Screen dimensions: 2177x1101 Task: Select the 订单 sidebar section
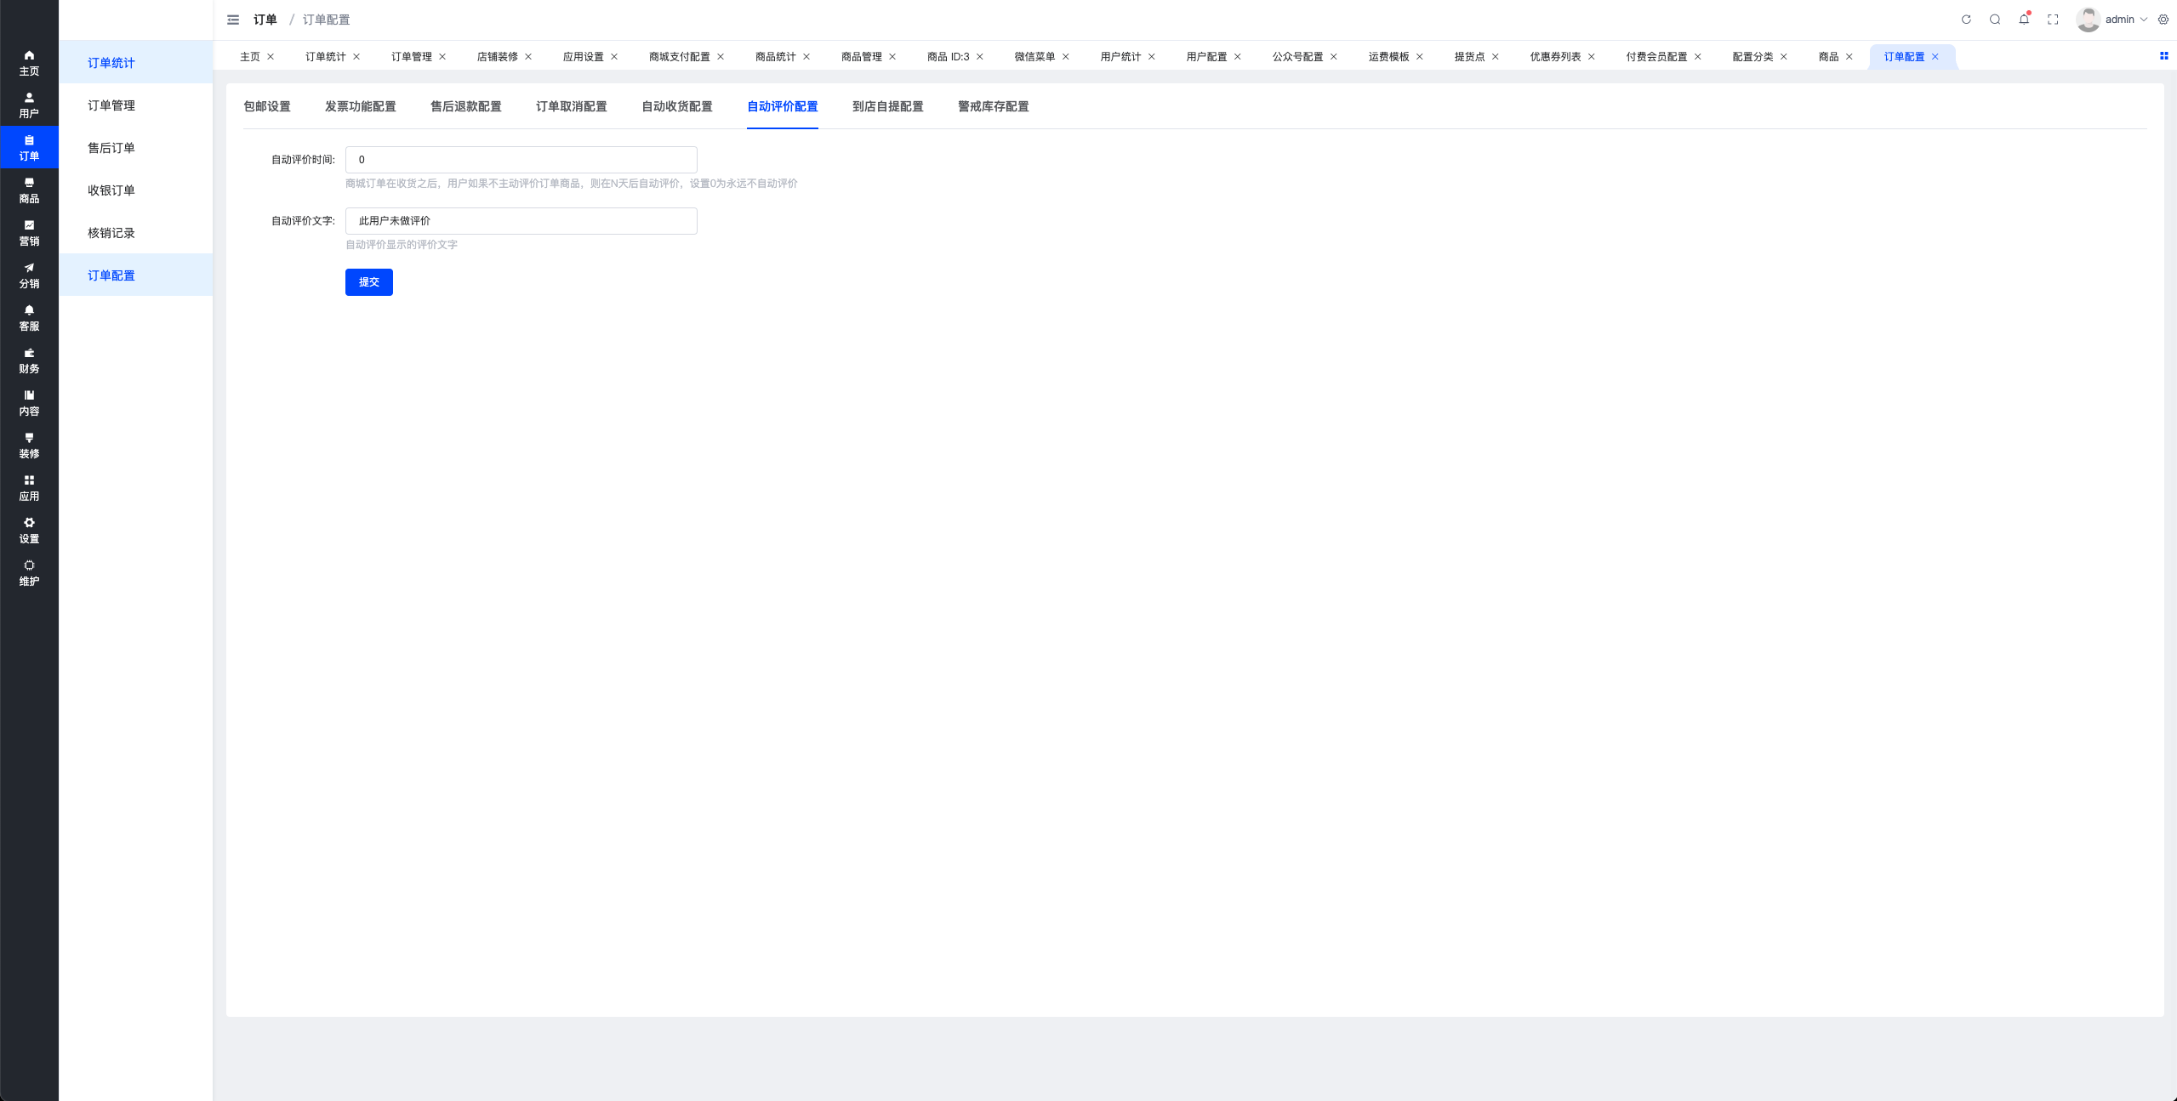pyautogui.click(x=29, y=148)
